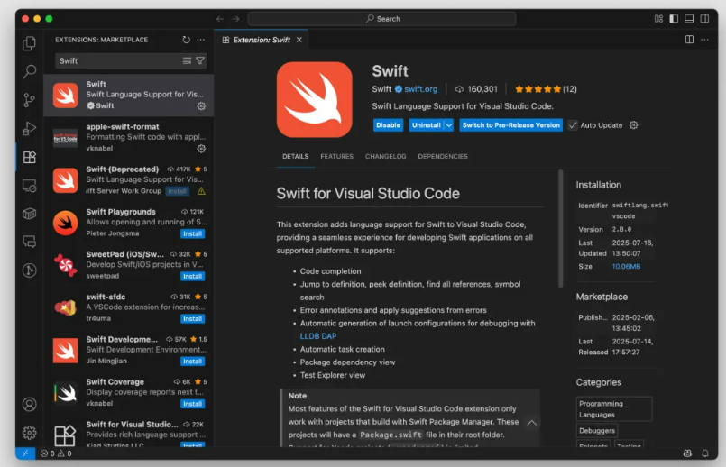
Task: Open the Extensions view more actions menu
Action: (x=200, y=40)
